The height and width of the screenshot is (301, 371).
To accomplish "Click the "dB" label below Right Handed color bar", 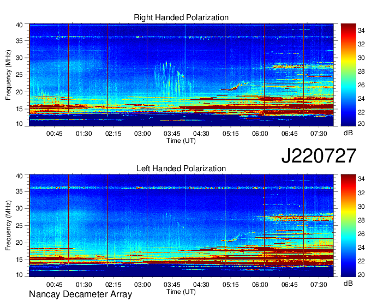I will 348,133.
